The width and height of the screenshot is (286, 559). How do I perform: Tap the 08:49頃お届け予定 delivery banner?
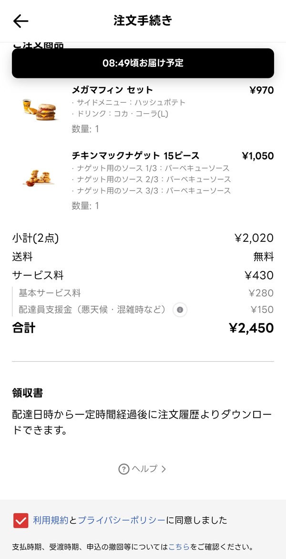(143, 63)
